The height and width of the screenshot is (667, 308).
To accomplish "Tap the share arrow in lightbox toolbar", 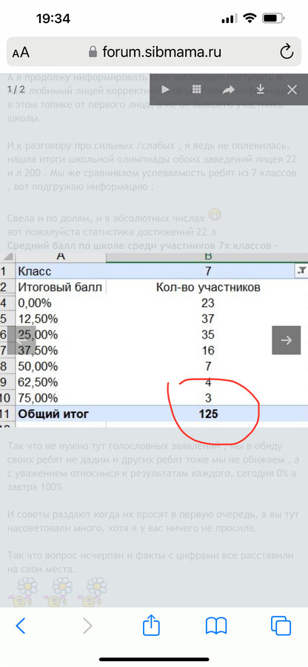I will click(x=229, y=90).
